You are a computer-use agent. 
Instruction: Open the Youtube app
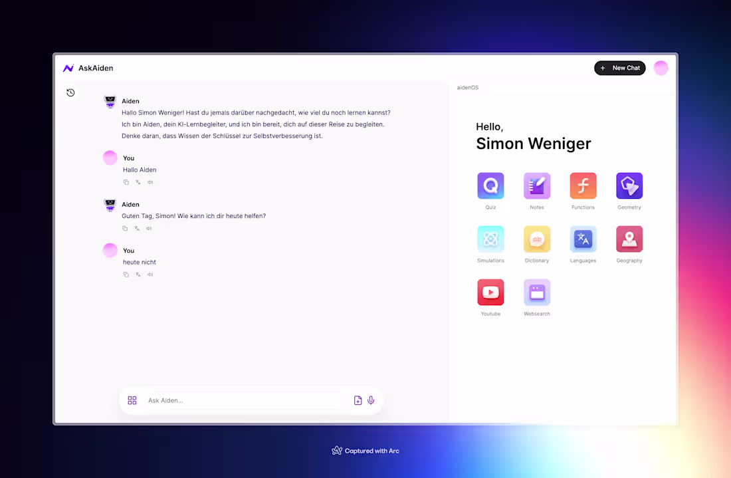(490, 293)
